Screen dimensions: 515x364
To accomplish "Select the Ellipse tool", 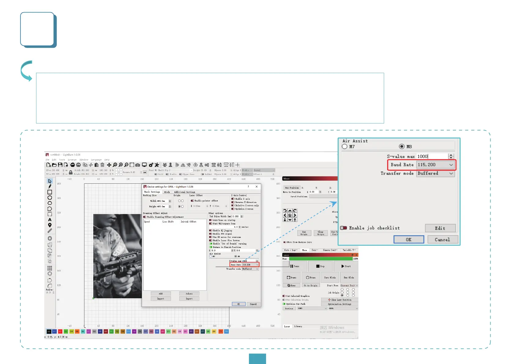I will click(50, 197).
